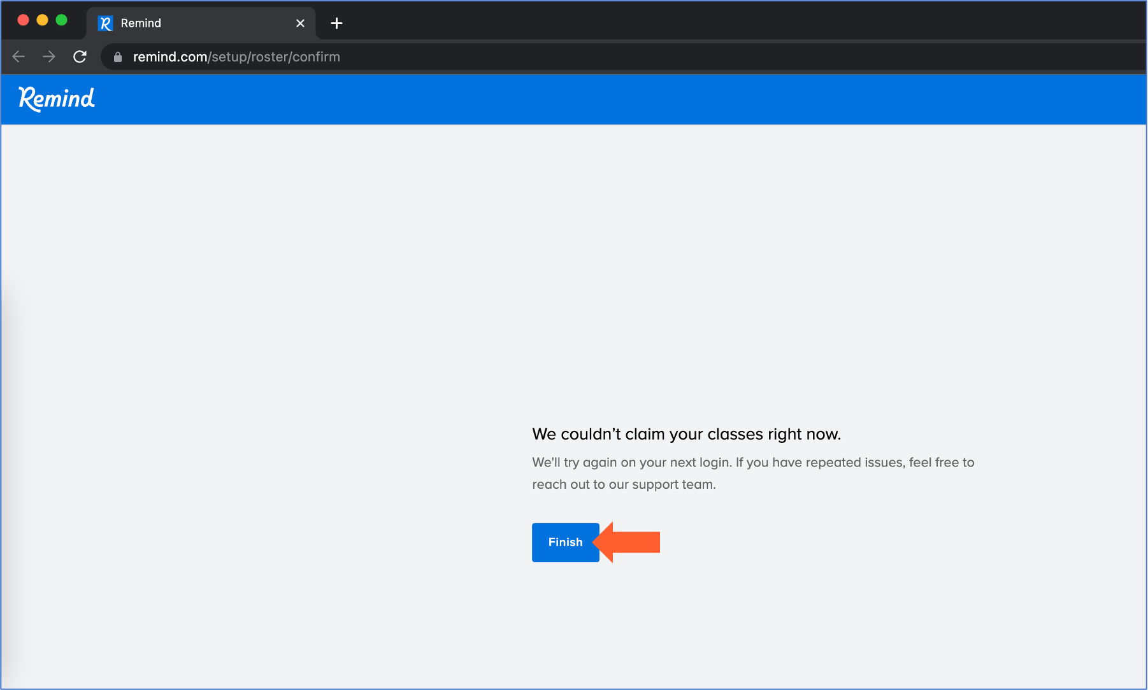This screenshot has width=1148, height=690.
Task: Go forward in browser history
Action: tap(49, 57)
